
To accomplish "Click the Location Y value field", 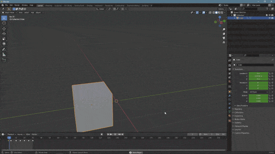I will tap(258, 76).
